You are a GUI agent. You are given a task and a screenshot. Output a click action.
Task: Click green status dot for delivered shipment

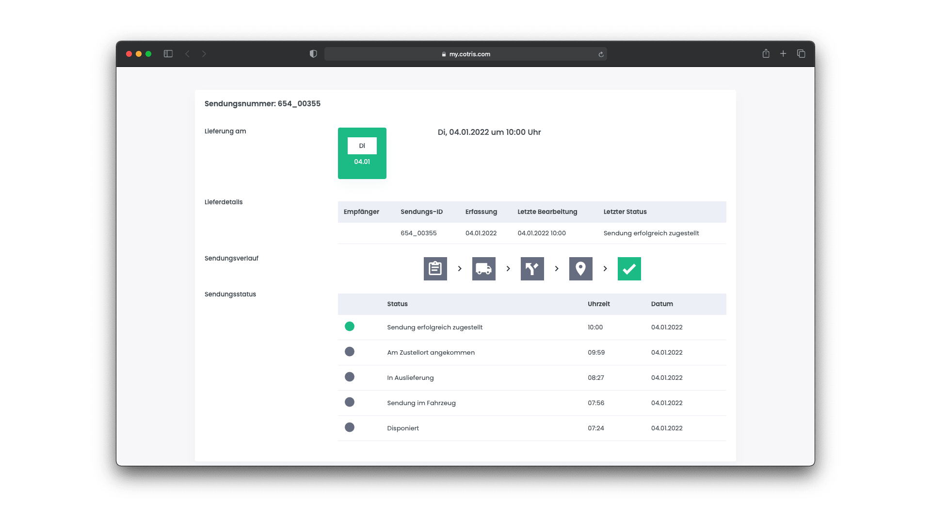(350, 327)
